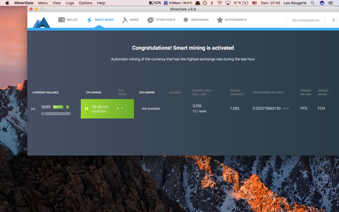This screenshot has width=339, height=212.
Task: Click the Unconfirmed Balance column header
Action: [x=268, y=92]
